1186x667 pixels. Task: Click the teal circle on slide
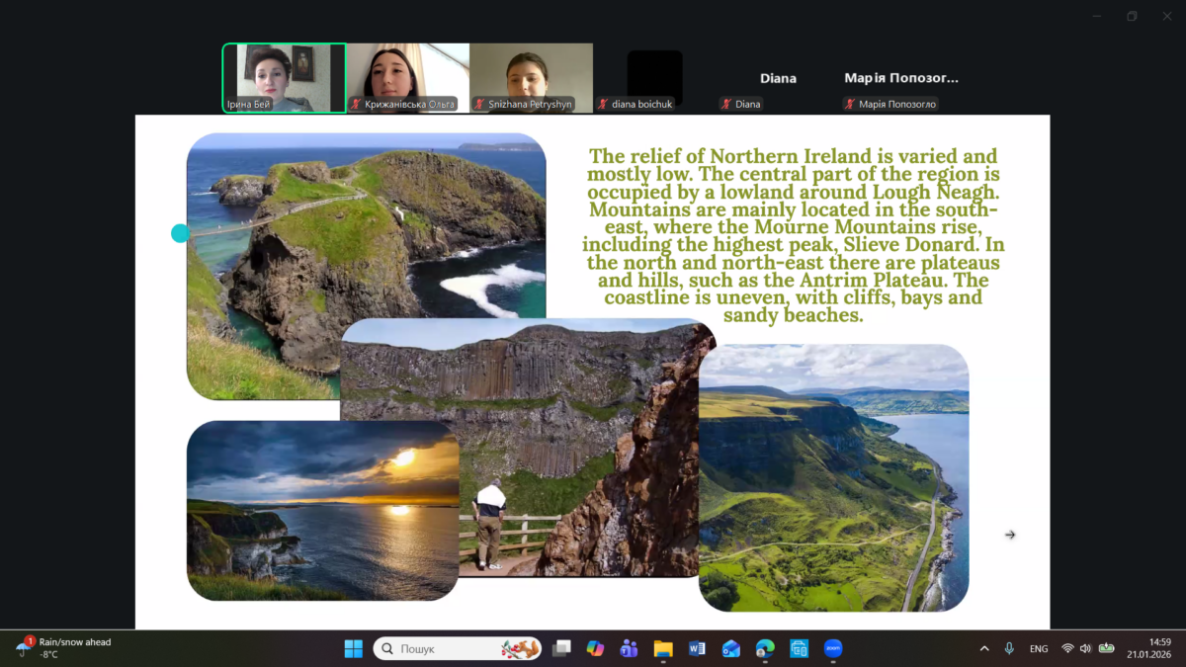coord(180,233)
